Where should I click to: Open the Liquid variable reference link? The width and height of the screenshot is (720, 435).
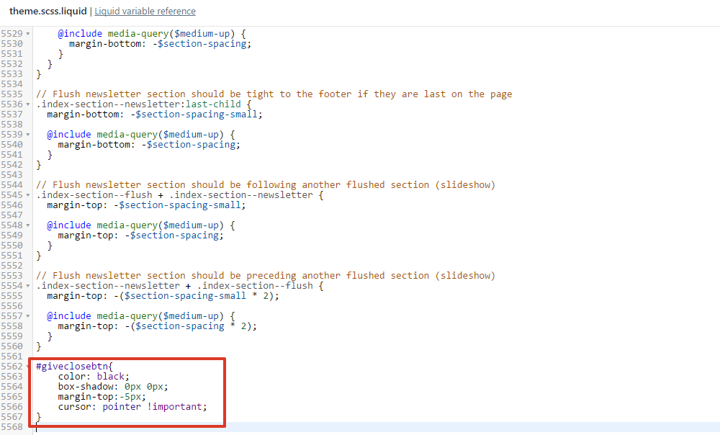[x=145, y=11]
